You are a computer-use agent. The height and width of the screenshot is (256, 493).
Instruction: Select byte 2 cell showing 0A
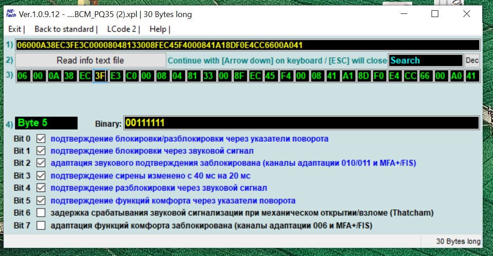pos(54,76)
